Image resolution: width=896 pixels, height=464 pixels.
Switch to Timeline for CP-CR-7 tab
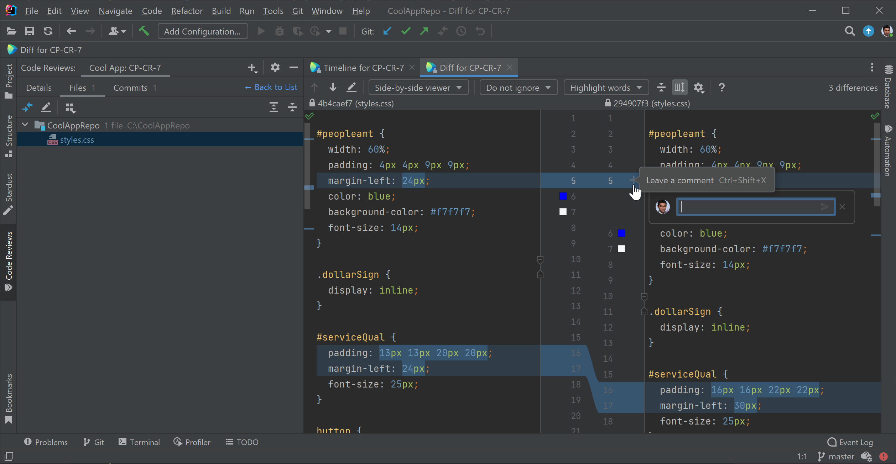point(363,68)
